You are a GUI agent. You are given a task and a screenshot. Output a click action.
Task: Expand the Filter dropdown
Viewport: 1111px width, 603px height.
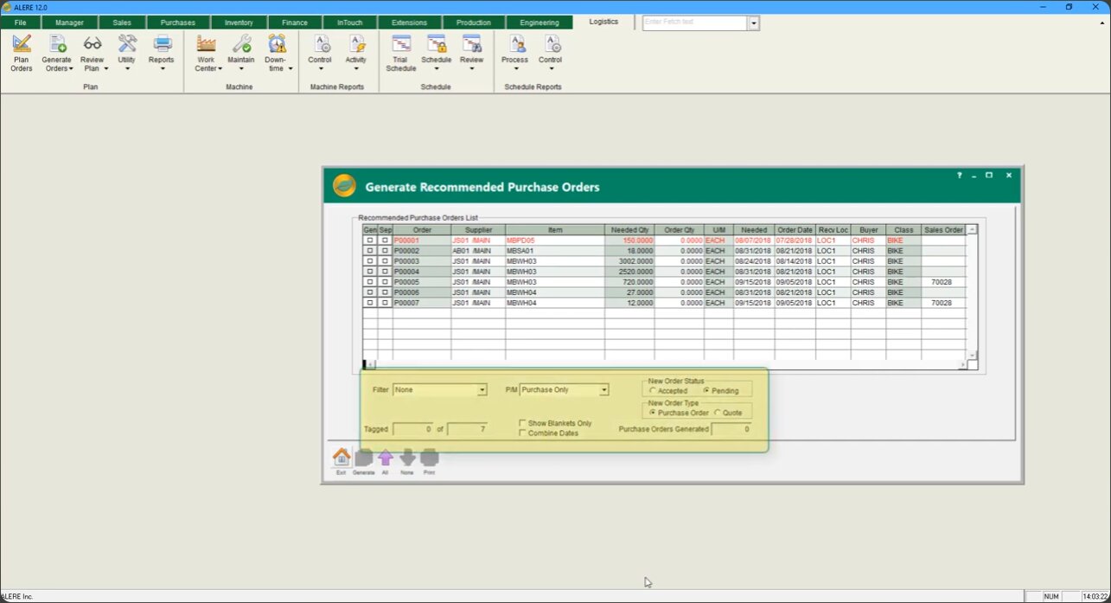point(482,390)
